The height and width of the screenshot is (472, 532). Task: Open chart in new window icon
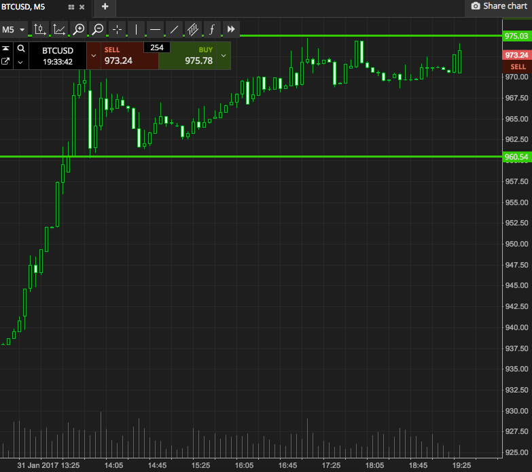coord(5,61)
